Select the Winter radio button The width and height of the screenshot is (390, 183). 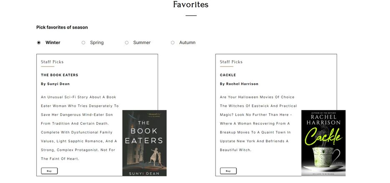coord(39,43)
